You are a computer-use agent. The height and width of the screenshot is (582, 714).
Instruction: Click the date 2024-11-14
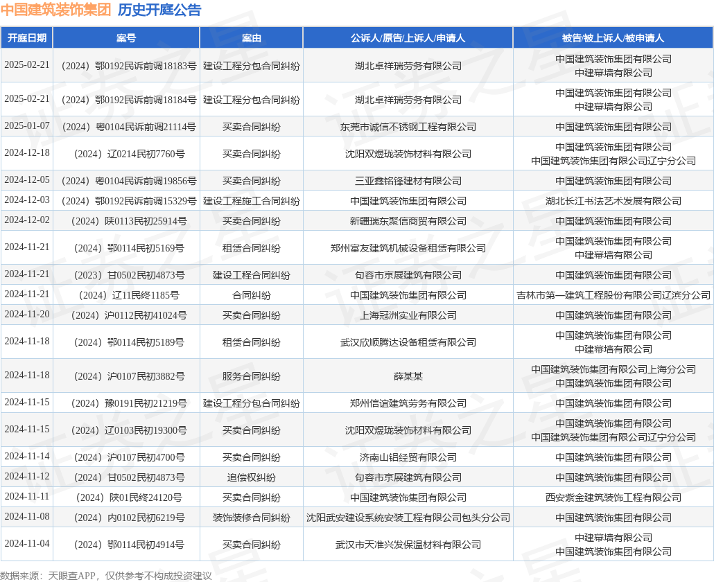pos(27,456)
